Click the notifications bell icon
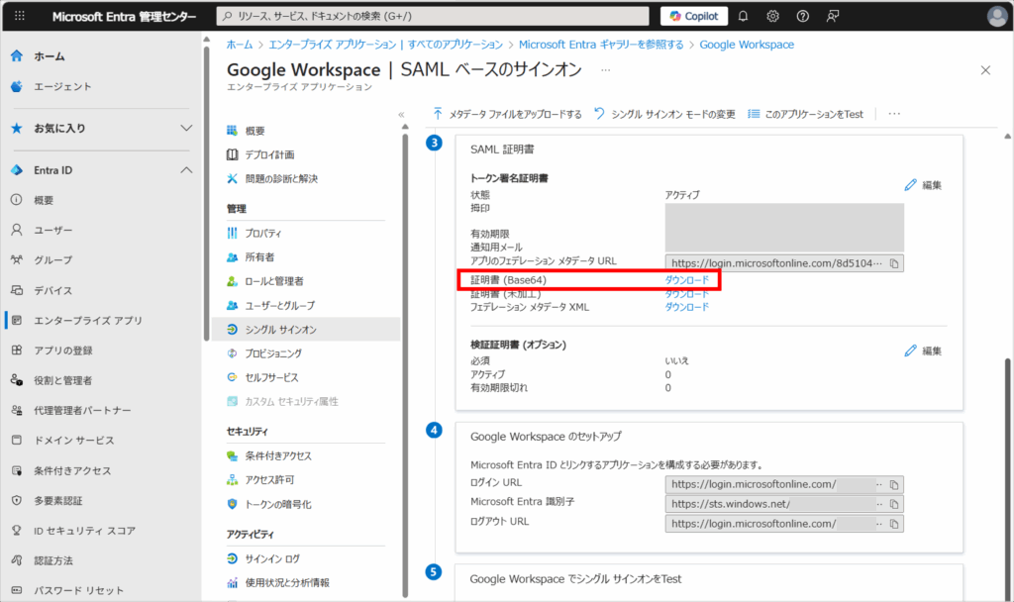The image size is (1014, 602). (x=744, y=16)
